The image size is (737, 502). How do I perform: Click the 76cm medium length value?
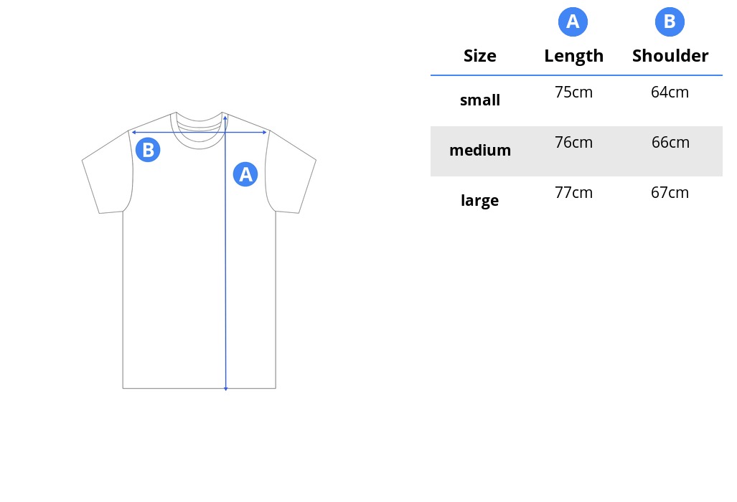point(573,142)
